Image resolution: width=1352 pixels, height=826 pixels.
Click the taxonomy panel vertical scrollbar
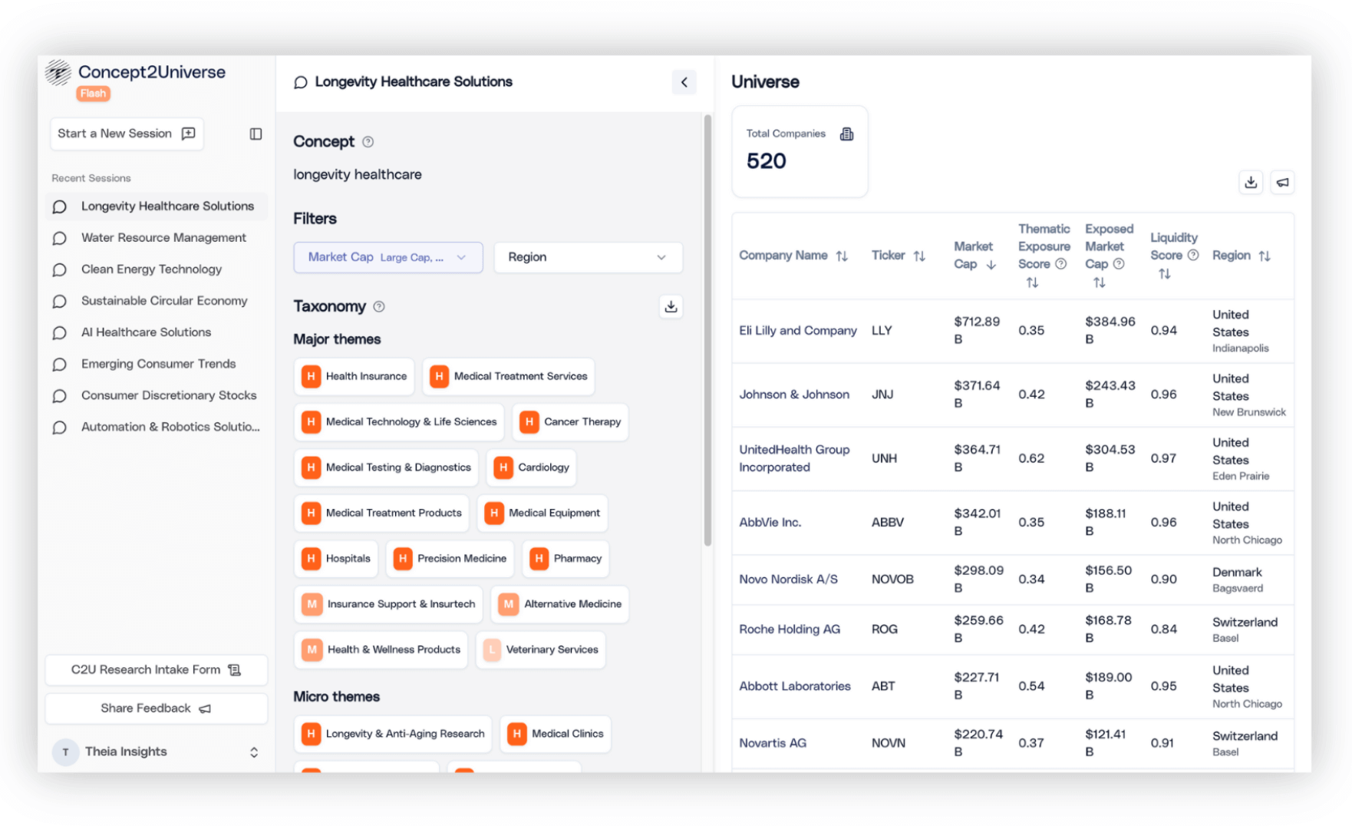coord(707,330)
